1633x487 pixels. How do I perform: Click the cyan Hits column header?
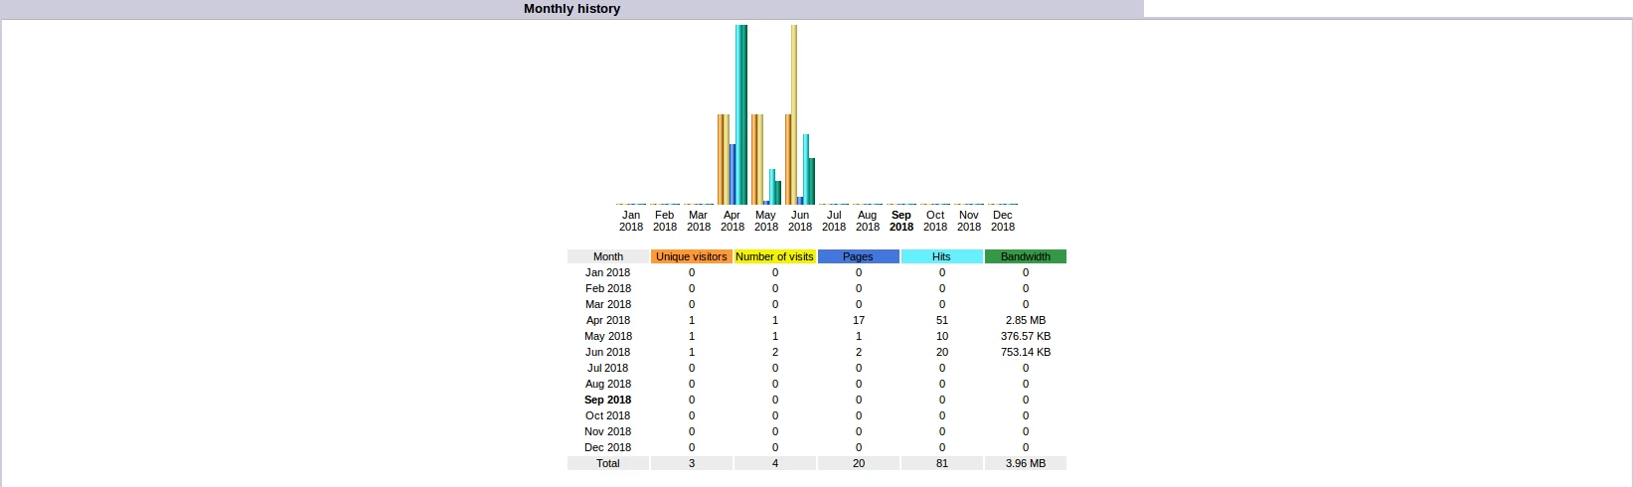(941, 256)
